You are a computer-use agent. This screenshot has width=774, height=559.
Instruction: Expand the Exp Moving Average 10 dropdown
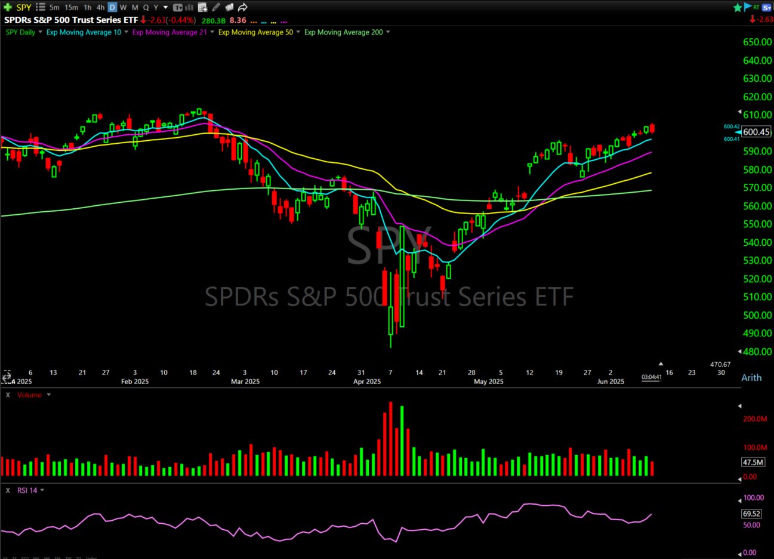pos(127,32)
